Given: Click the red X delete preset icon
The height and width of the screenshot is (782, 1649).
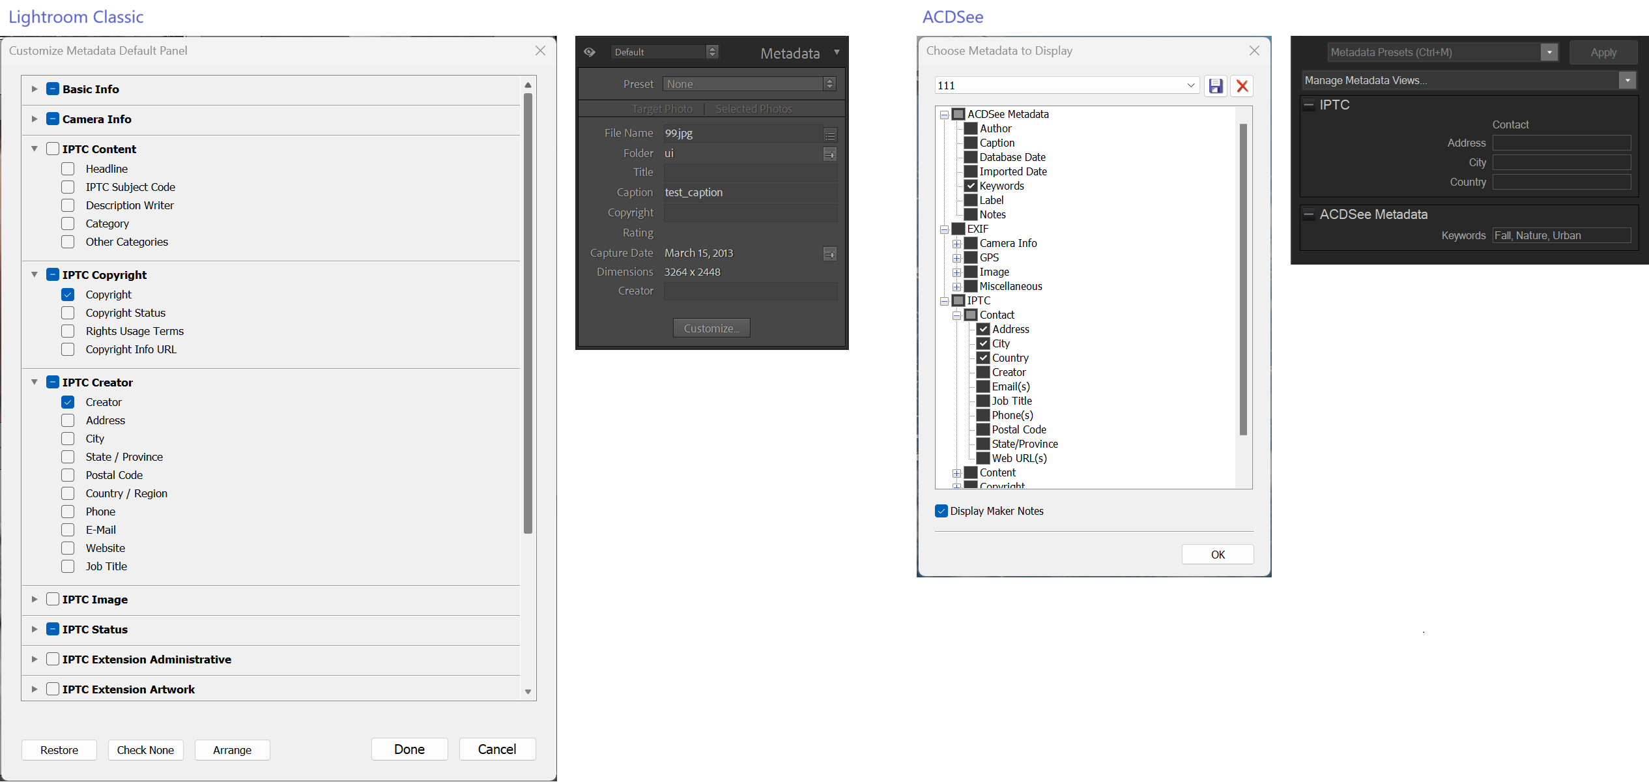Looking at the screenshot, I should tap(1242, 86).
